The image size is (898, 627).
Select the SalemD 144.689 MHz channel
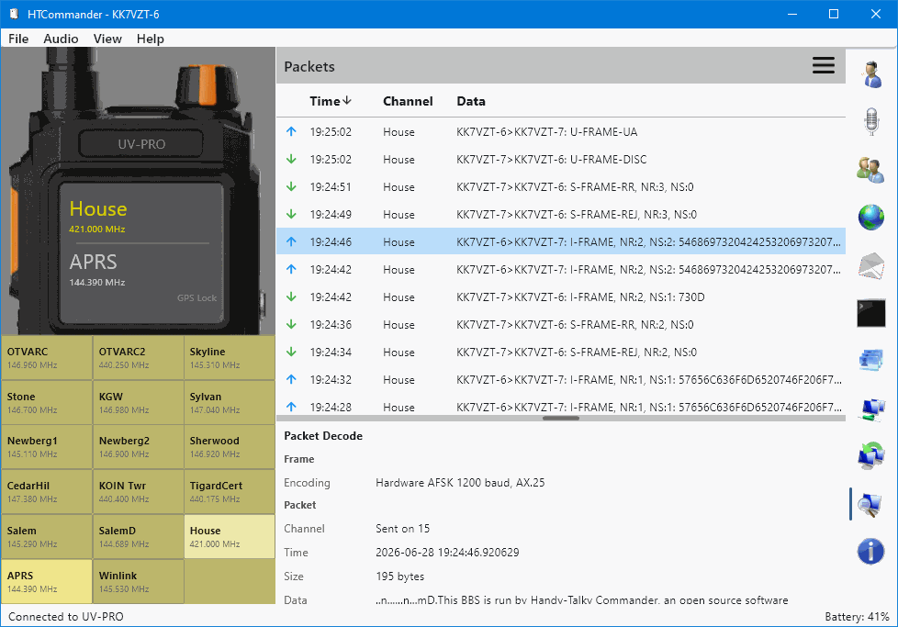(x=138, y=536)
